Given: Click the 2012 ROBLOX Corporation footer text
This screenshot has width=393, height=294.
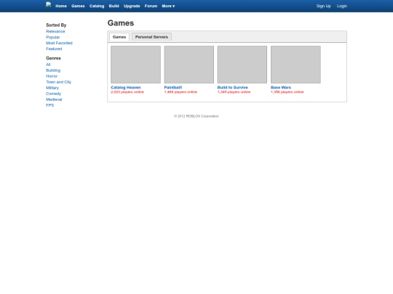Looking at the screenshot, I should click(196, 116).
